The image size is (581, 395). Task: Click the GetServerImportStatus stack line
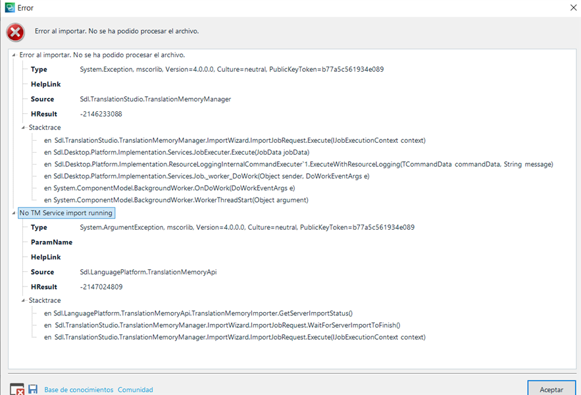198,313
